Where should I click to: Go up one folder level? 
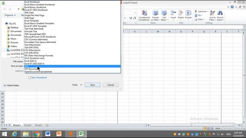[x=18, y=9]
